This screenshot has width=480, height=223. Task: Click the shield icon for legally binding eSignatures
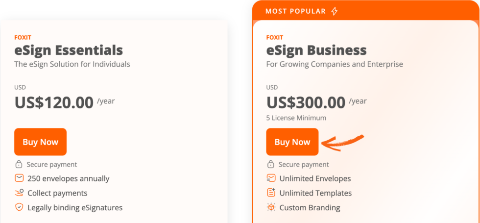[x=19, y=207]
